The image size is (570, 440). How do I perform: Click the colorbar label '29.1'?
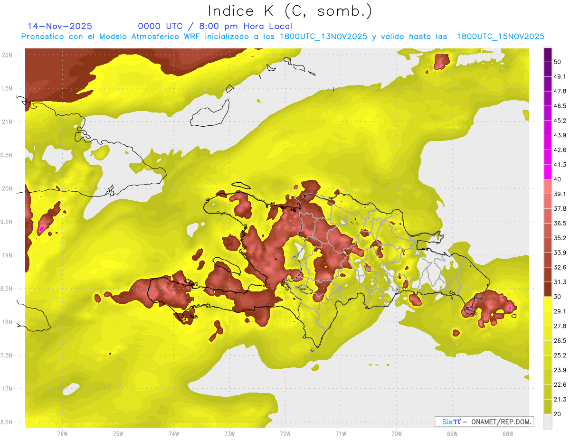point(560,311)
